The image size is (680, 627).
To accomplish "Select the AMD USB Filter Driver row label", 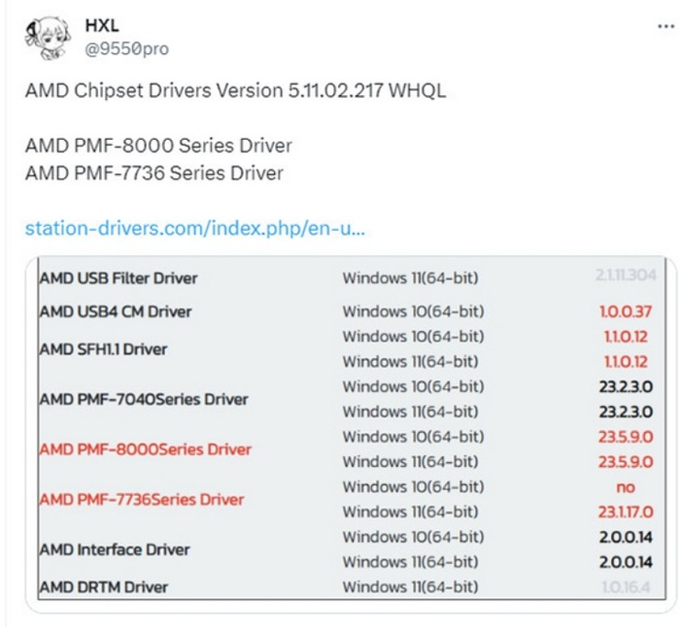I will pos(118,279).
